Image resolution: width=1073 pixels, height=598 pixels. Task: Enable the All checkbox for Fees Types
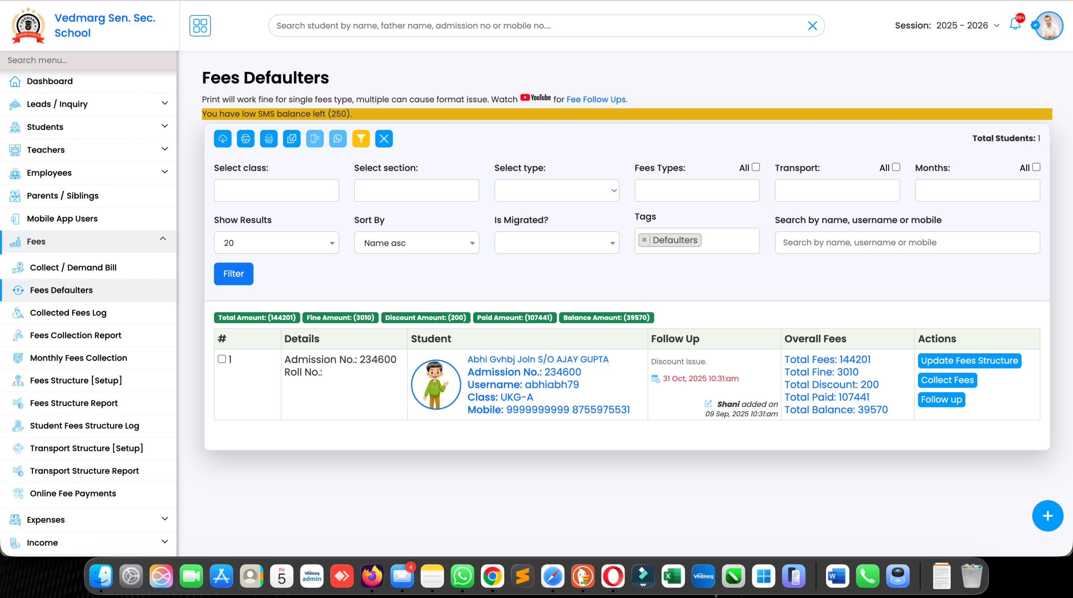756,167
